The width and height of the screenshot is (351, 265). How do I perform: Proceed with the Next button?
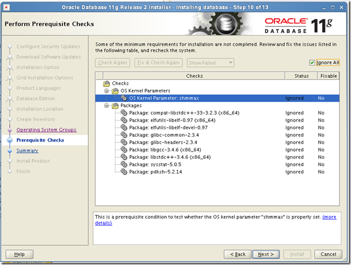(266, 254)
